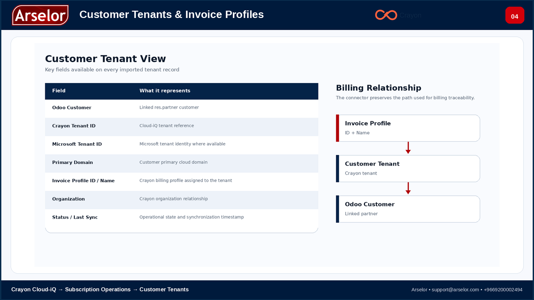Click "Customer primary cloud domain" description
Image resolution: width=534 pixels, height=300 pixels.
click(174, 162)
